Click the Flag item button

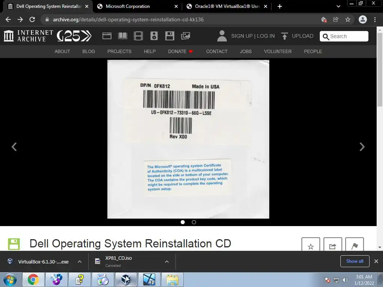[x=355, y=244]
